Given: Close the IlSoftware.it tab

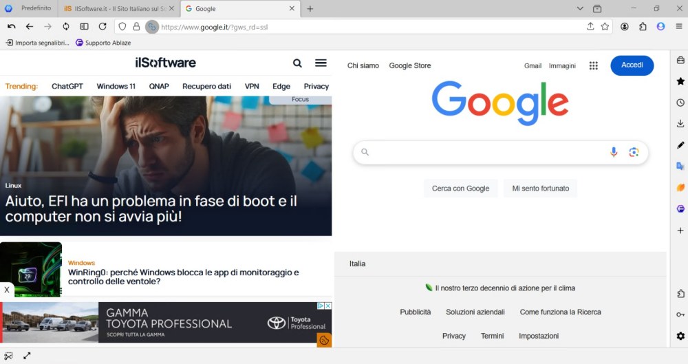Looking at the screenshot, I should 171,8.
